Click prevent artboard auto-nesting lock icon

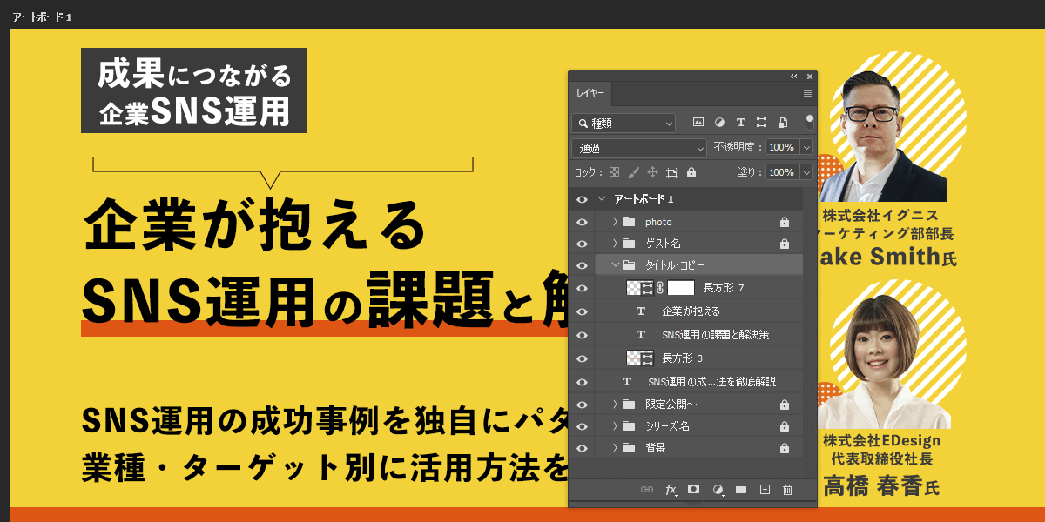[672, 172]
